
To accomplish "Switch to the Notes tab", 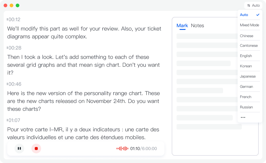I will (x=197, y=26).
